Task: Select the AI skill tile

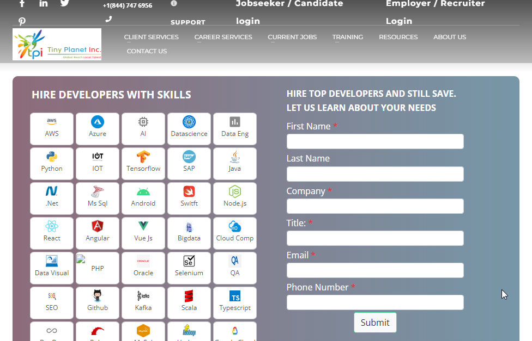Action: click(143, 129)
